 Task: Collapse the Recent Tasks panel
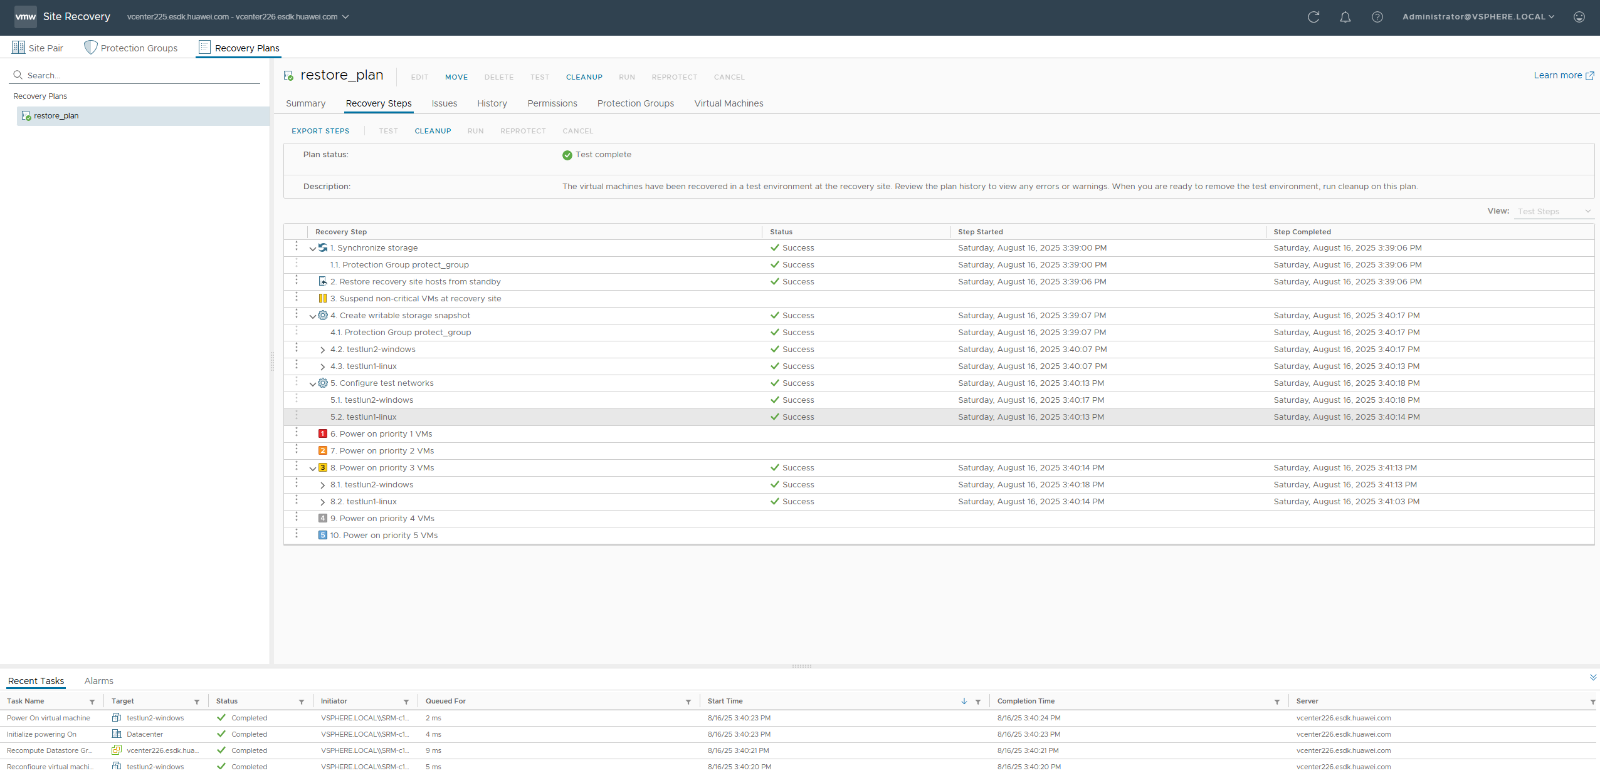1593,678
